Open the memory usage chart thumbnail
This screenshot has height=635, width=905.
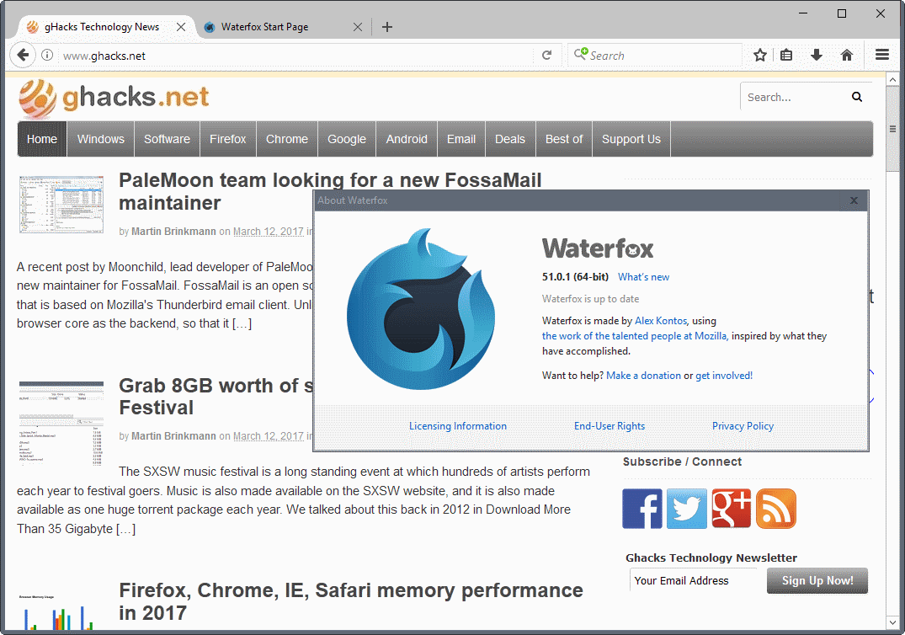click(x=58, y=612)
